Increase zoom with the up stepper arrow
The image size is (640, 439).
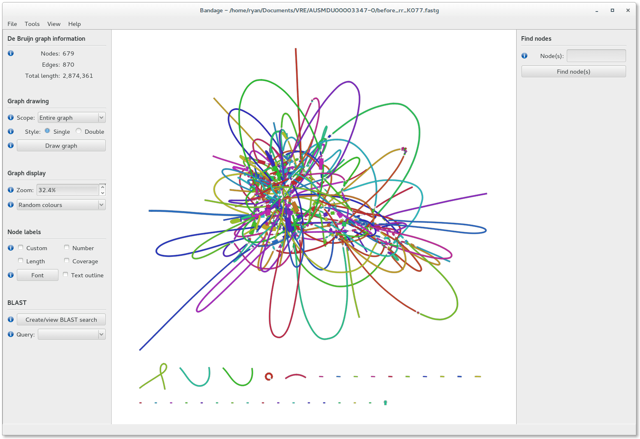(102, 187)
